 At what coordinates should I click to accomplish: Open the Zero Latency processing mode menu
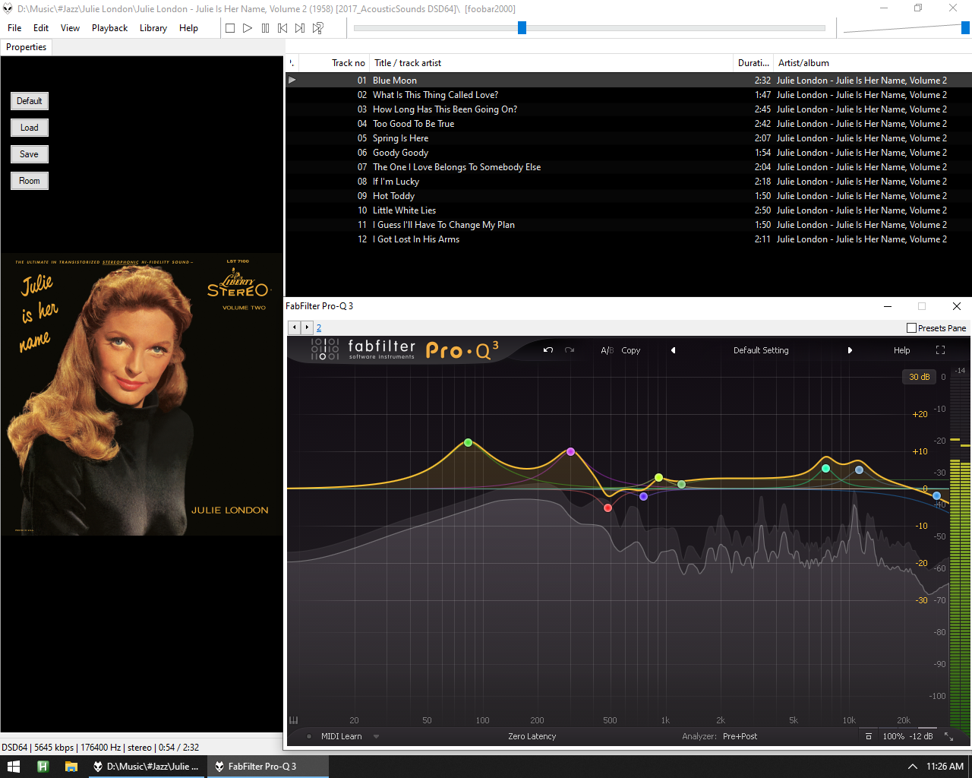(532, 736)
